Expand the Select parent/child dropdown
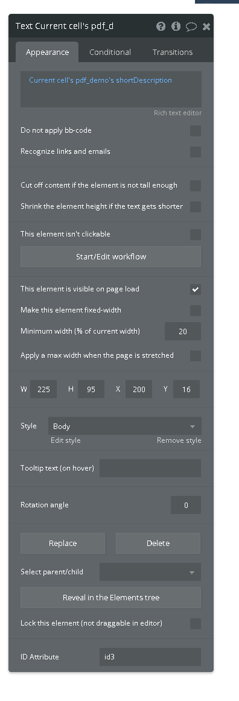The width and height of the screenshot is (239, 701). click(x=150, y=573)
